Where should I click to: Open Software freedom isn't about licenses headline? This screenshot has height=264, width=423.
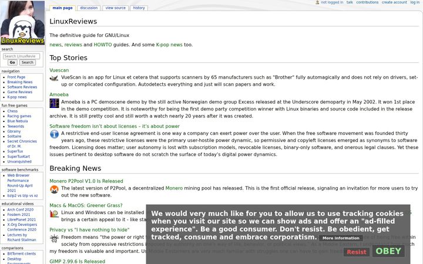[115, 126]
